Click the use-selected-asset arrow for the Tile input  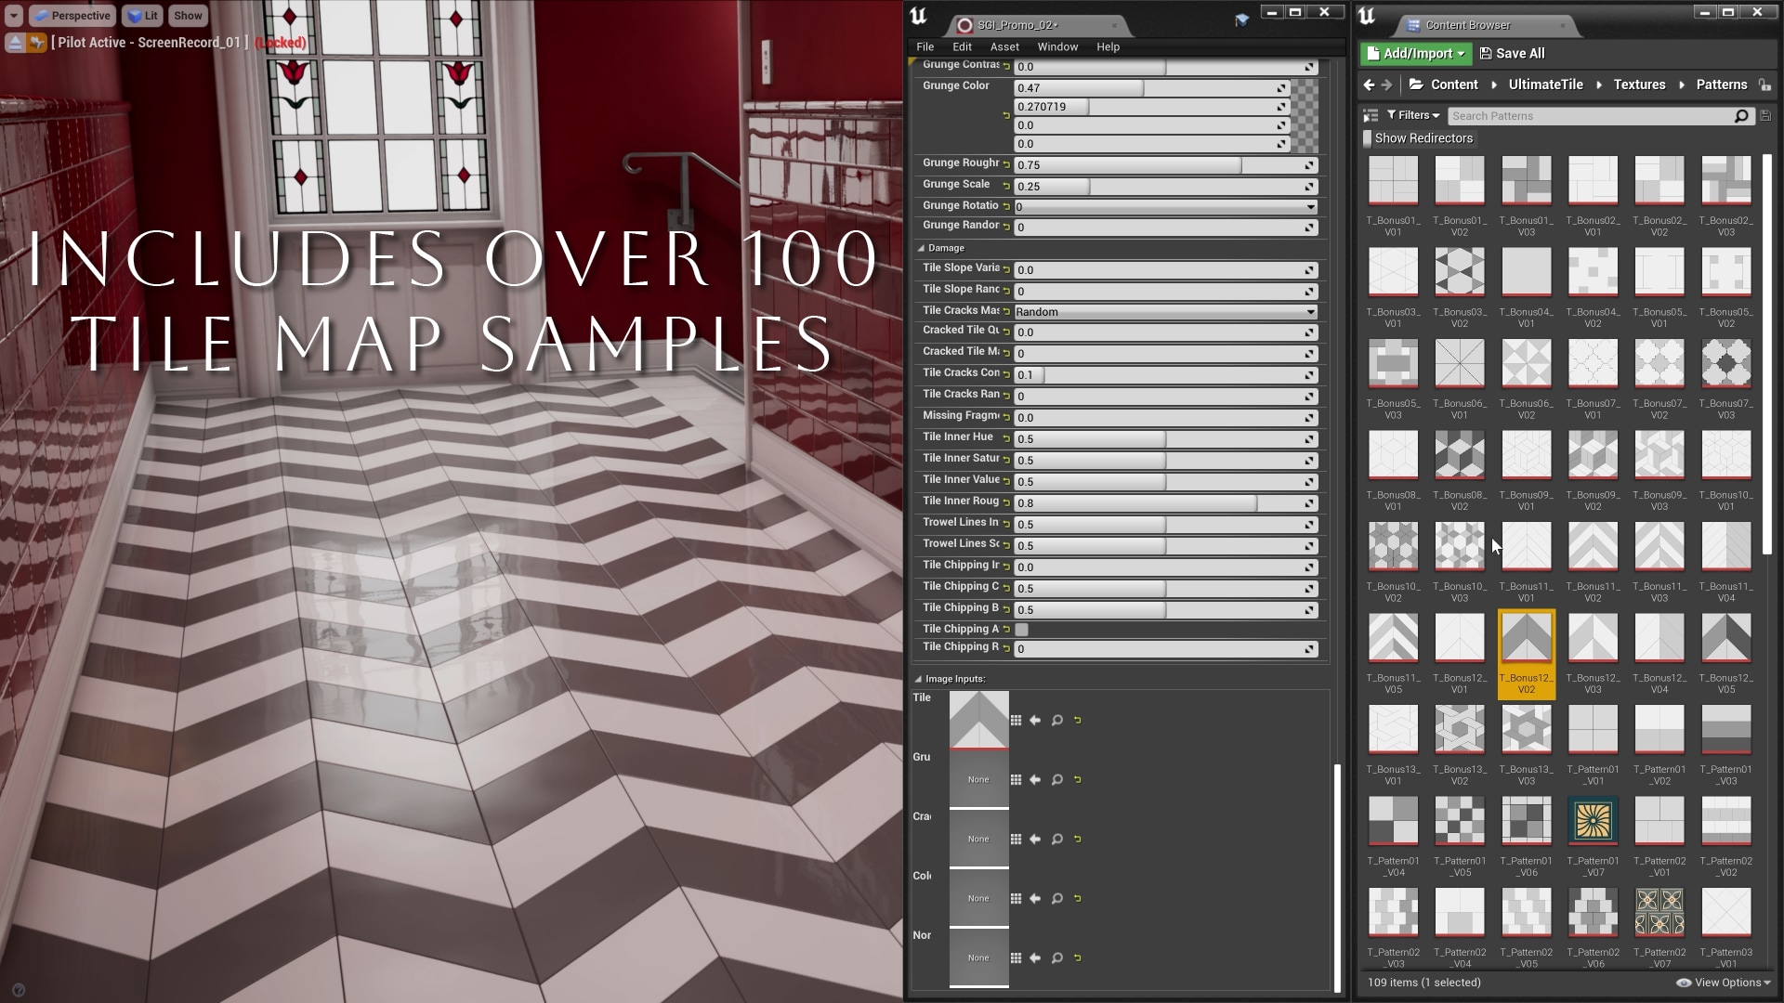point(1035,720)
